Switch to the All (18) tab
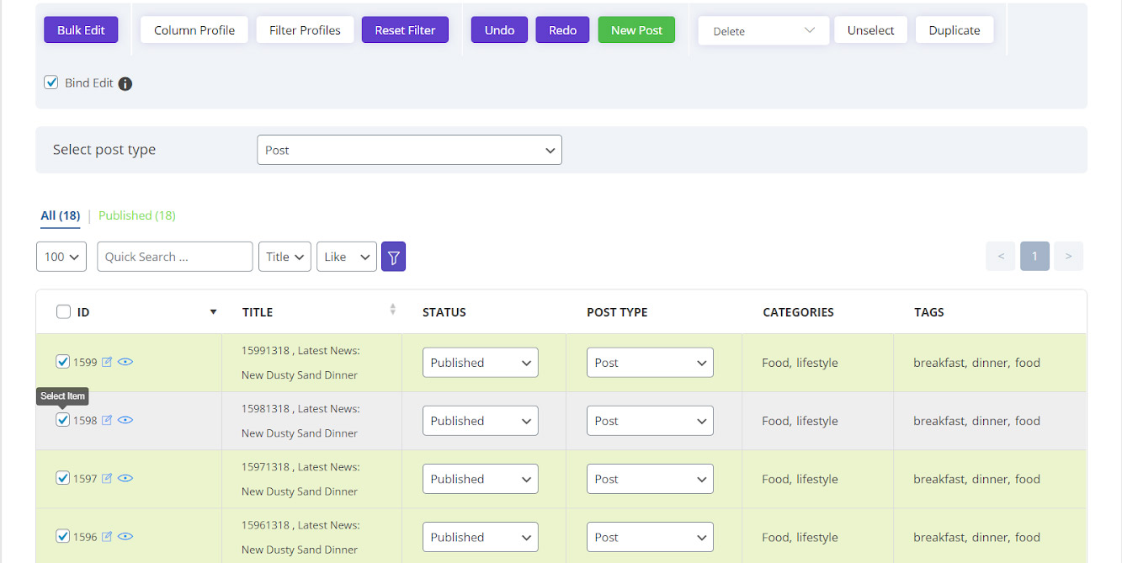1122x563 pixels. [x=61, y=215]
